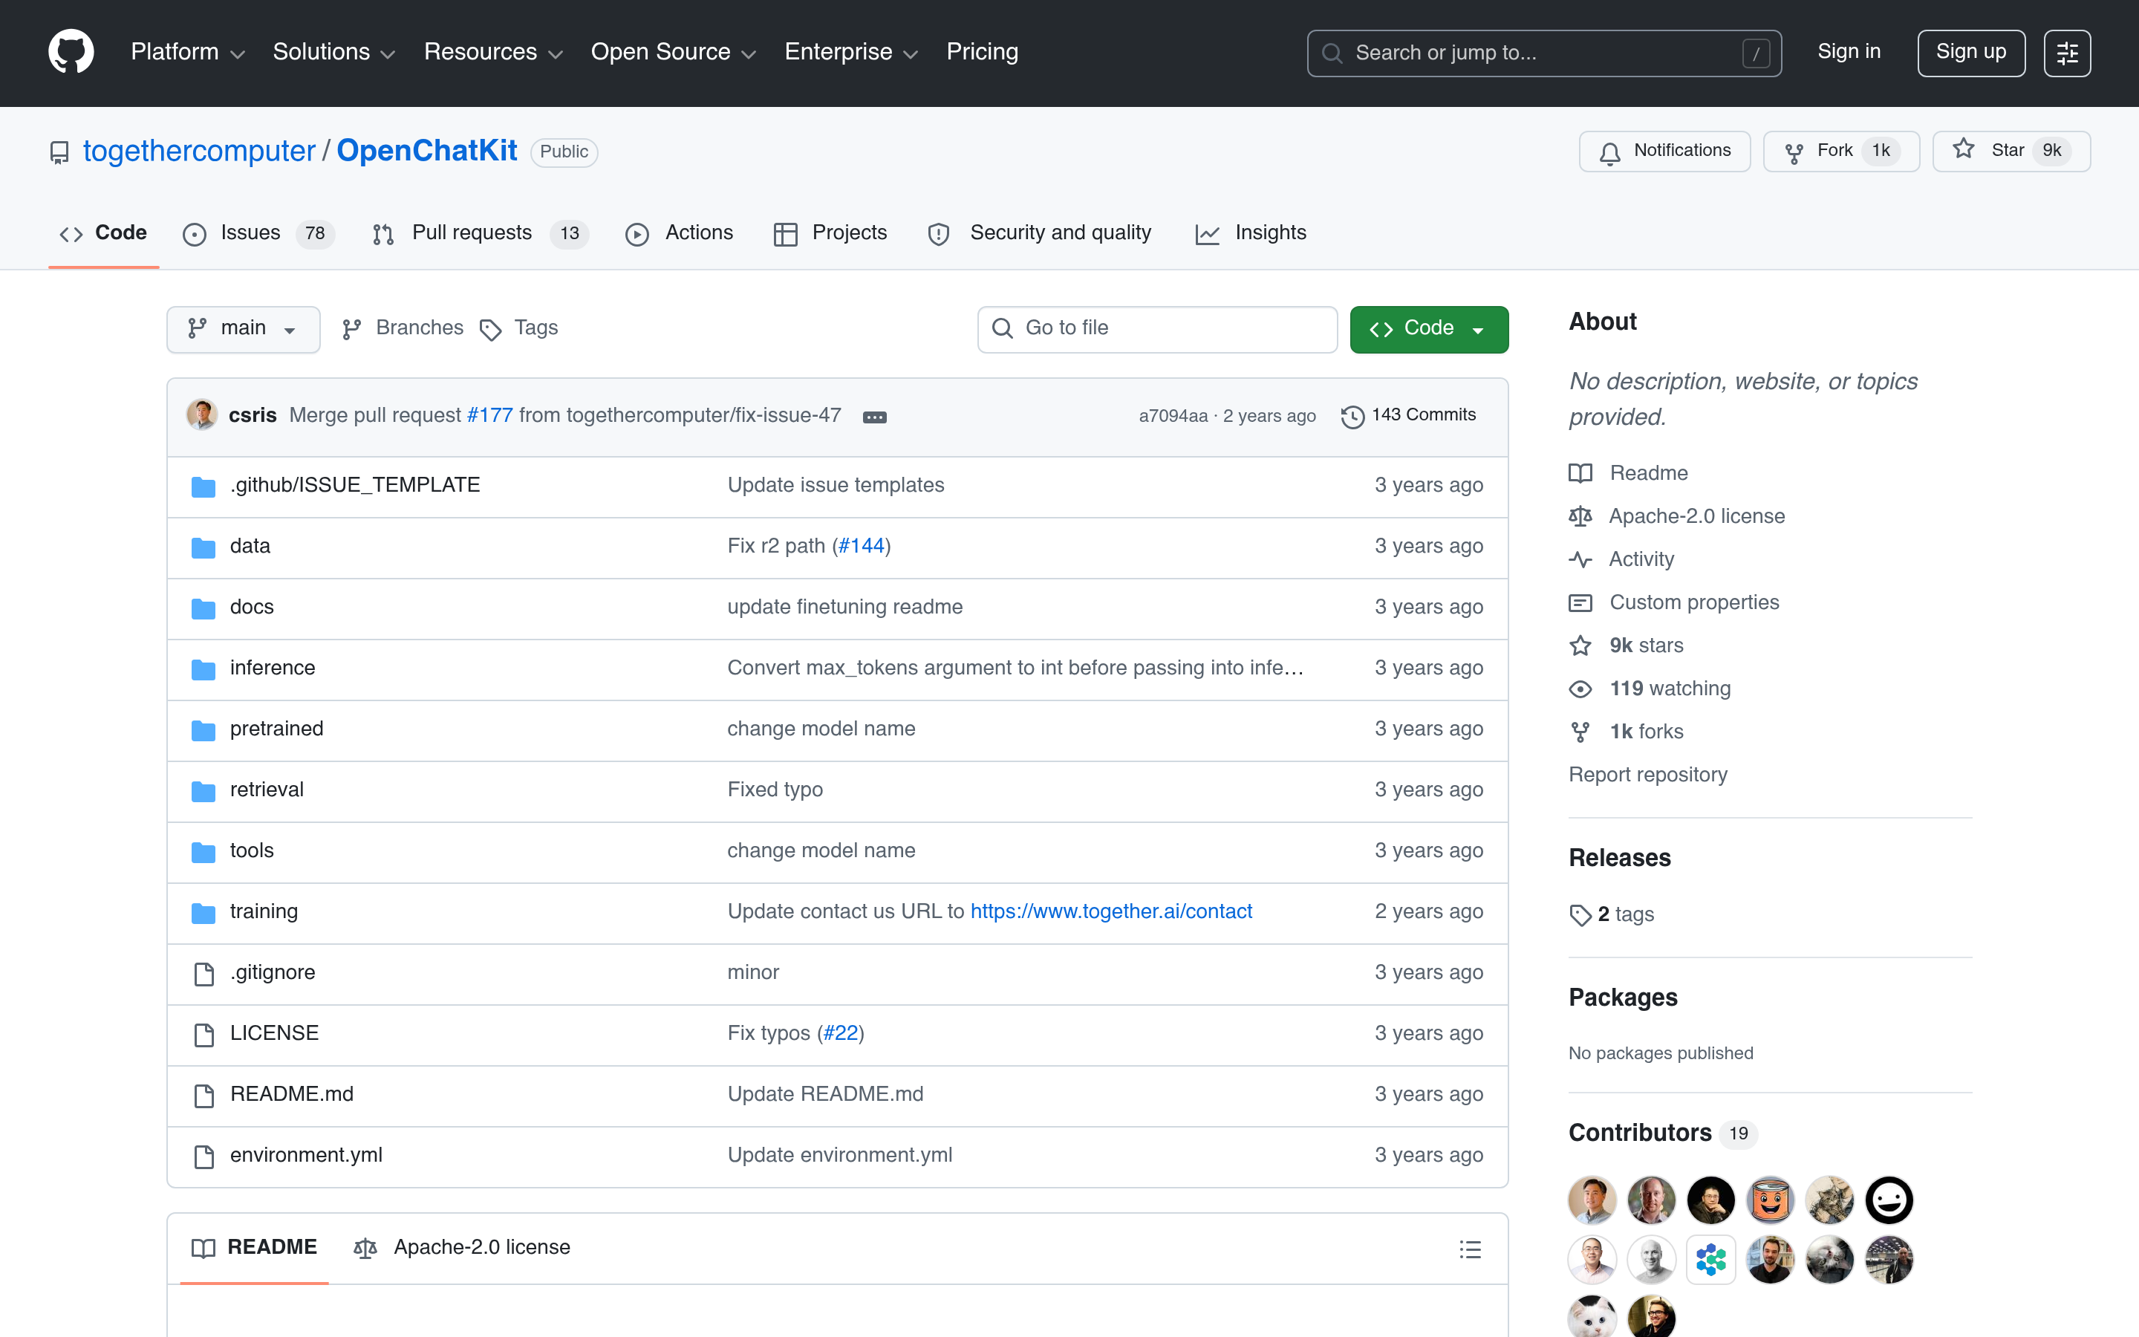The width and height of the screenshot is (2139, 1337).
Task: Open the Tags link with tag icon
Action: (519, 328)
